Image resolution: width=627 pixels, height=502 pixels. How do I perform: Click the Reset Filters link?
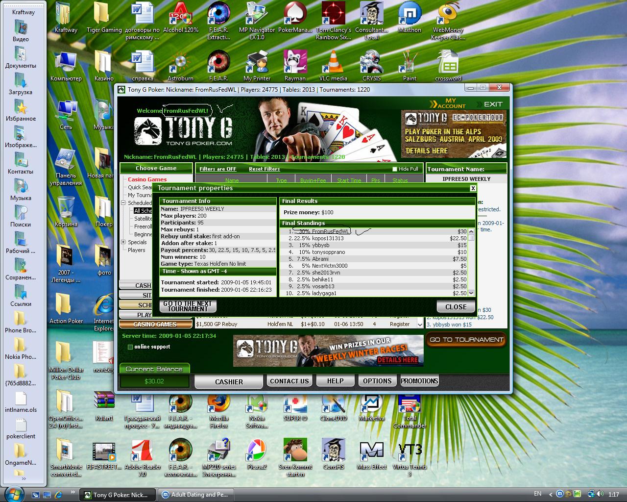(x=264, y=169)
